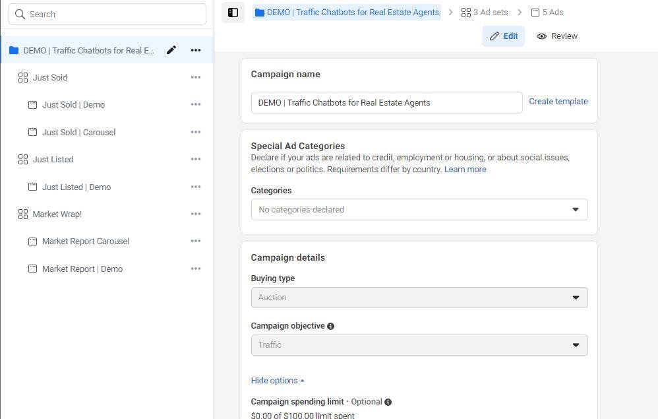Image resolution: width=658 pixels, height=419 pixels.
Task: Click the Create template link
Action: pos(558,102)
